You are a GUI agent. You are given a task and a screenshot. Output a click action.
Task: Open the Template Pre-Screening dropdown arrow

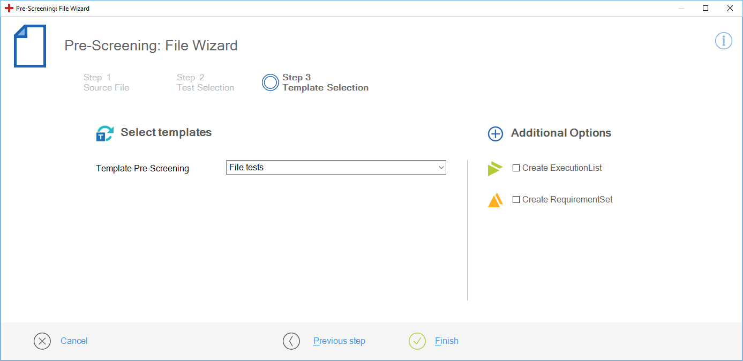(441, 168)
